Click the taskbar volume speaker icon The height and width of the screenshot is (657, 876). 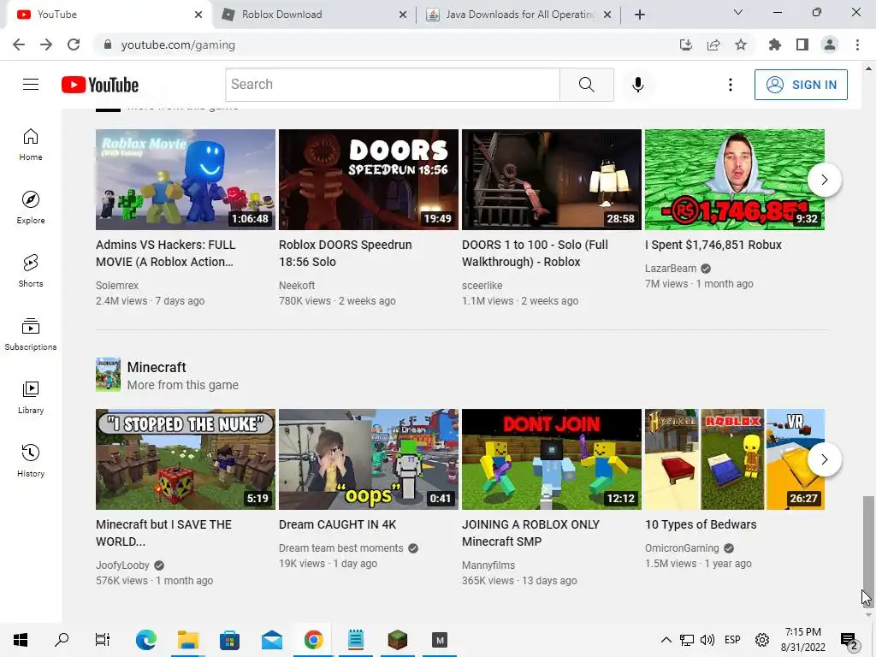click(x=707, y=640)
